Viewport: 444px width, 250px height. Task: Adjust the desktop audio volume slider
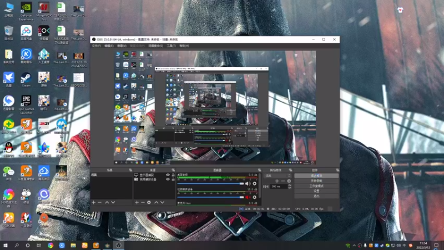(210, 184)
